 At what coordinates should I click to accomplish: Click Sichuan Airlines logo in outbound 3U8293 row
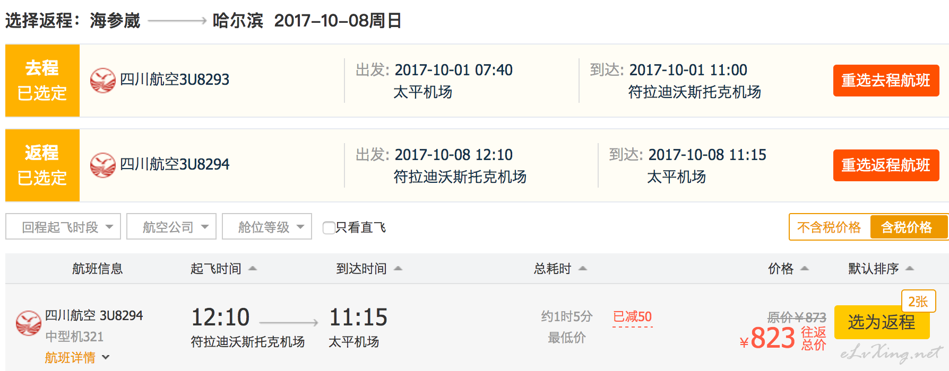(x=102, y=81)
